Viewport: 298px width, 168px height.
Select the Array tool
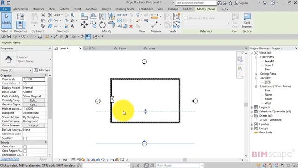119,21
